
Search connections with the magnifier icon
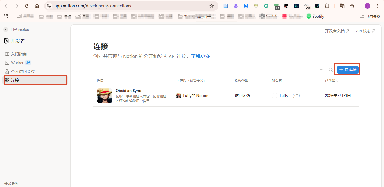point(331,70)
